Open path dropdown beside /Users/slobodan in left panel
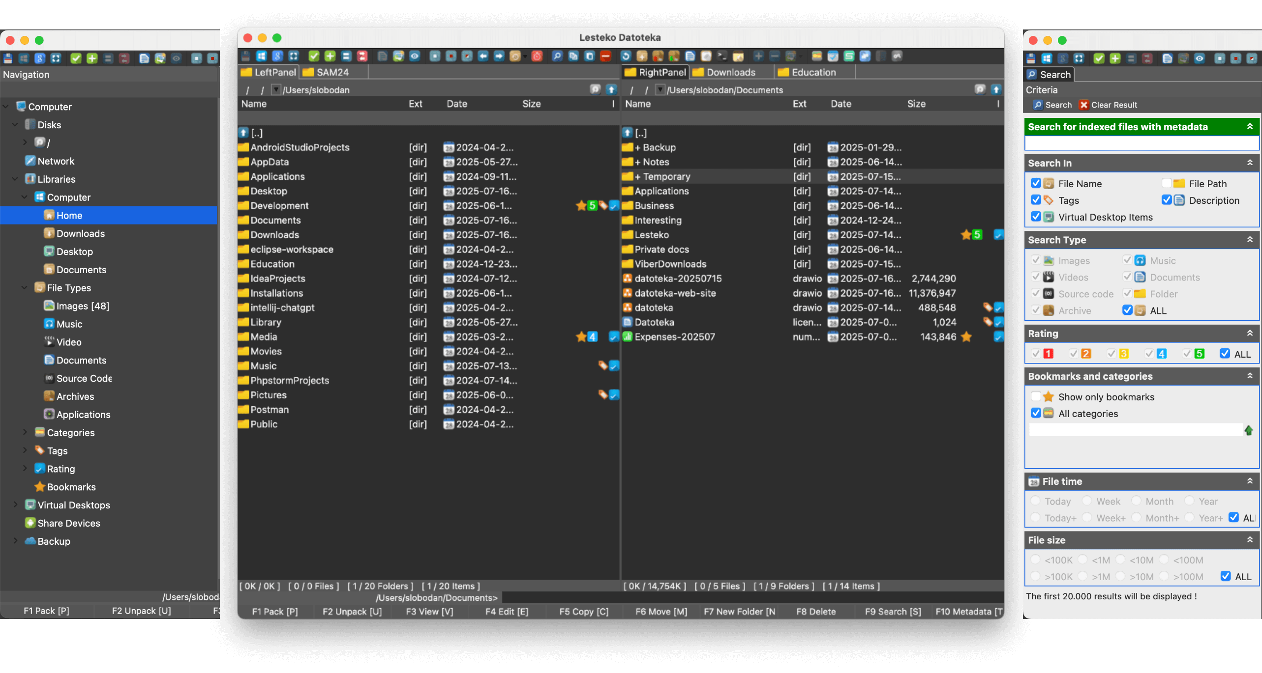This screenshot has height=673, width=1262. coord(276,89)
